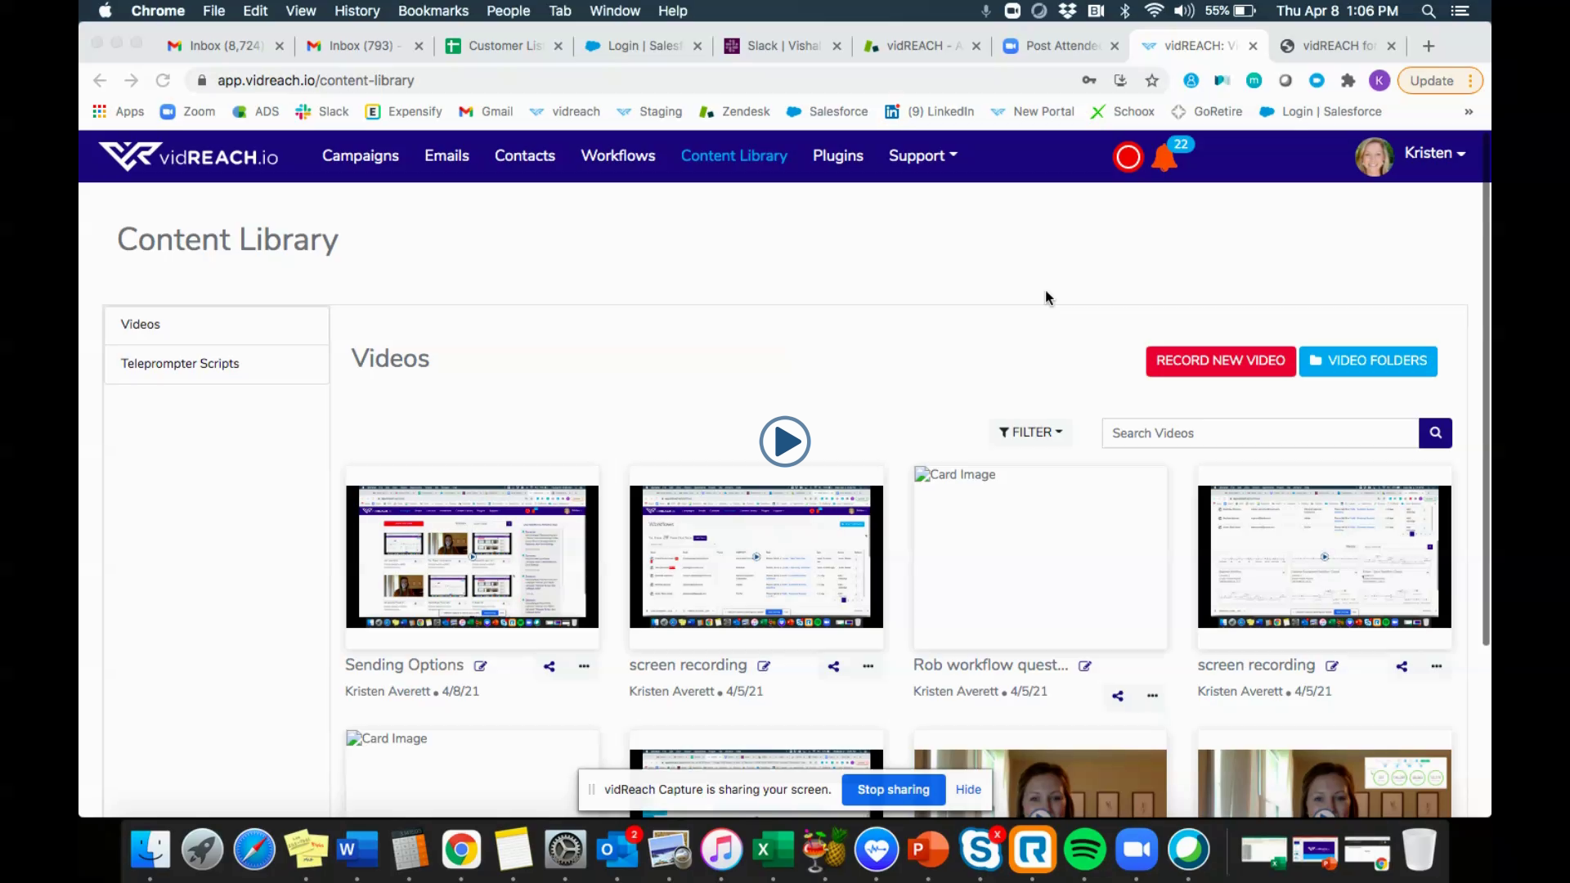Click Stop sharing button
Screen dimensions: 1570x883
coord(893,789)
